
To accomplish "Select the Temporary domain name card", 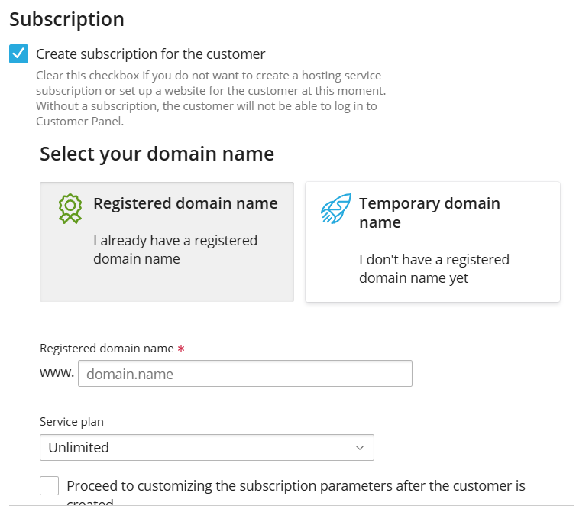I will coord(432,242).
